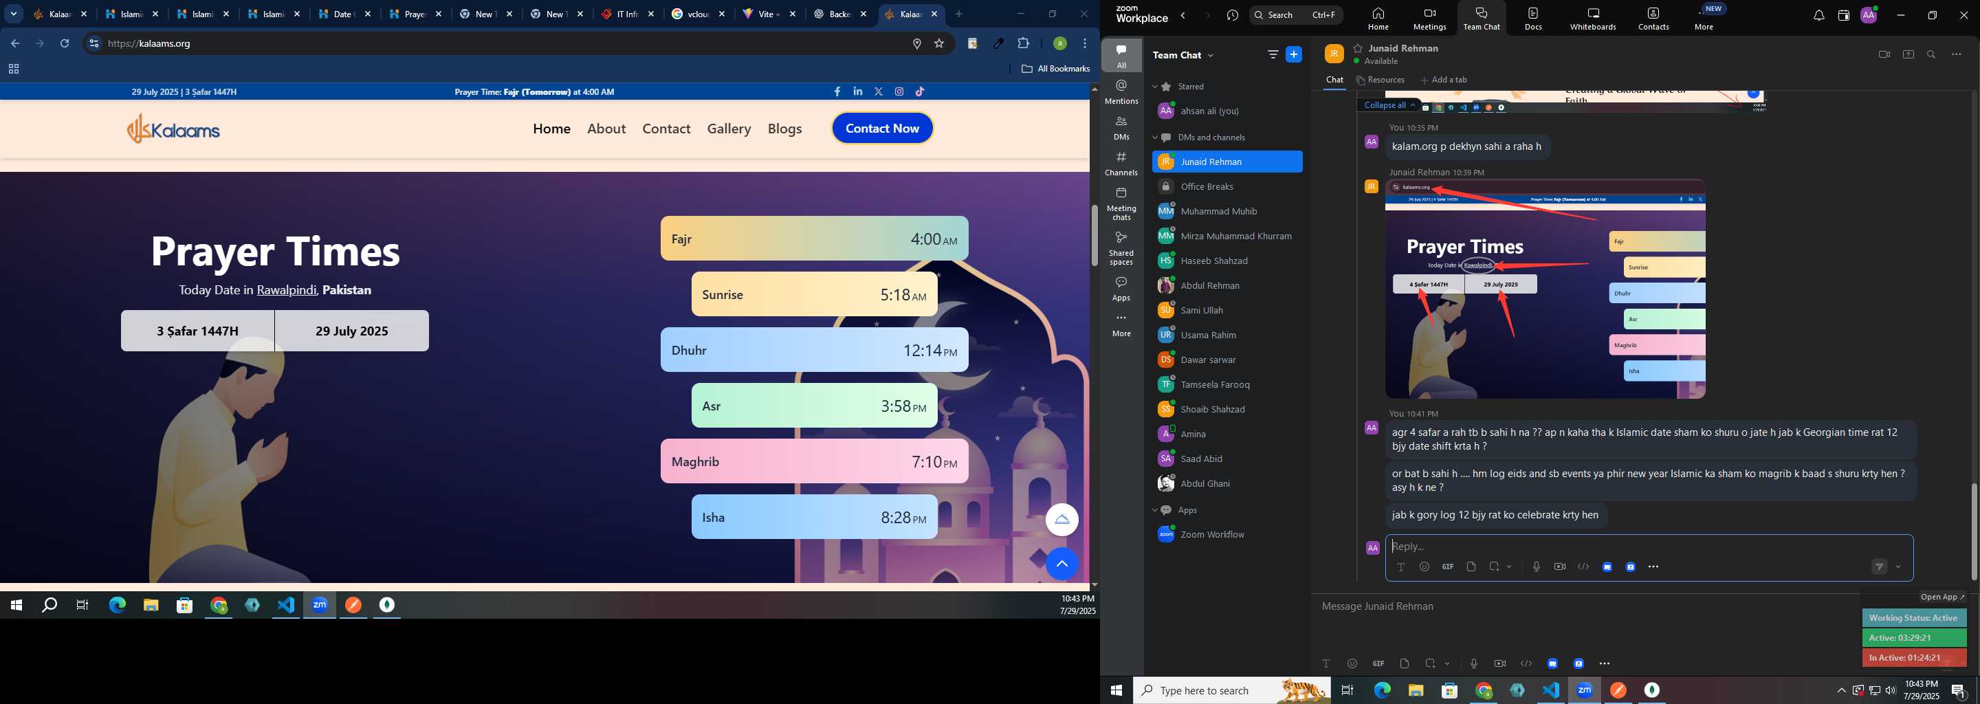
Task: Open Zoom Contacts tab
Action: click(1653, 19)
